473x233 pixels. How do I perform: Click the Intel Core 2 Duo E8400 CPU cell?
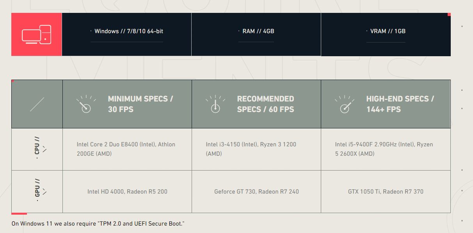click(126, 149)
